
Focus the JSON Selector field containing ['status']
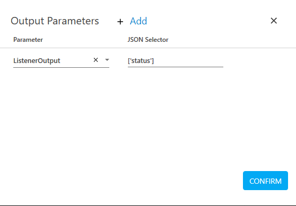(176, 61)
